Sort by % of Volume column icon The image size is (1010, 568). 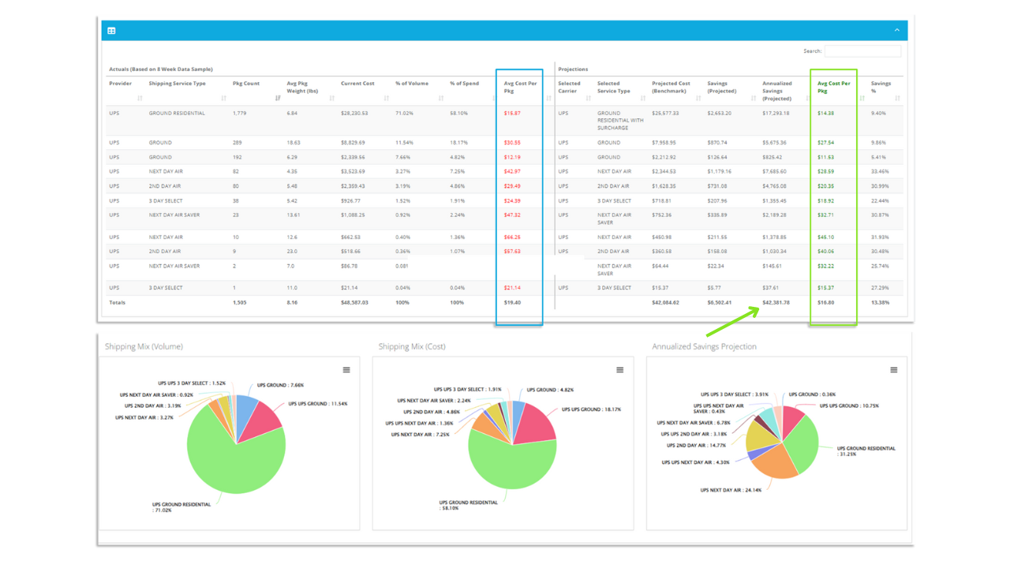(441, 99)
